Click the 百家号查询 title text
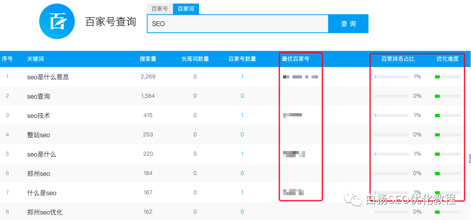 click(x=111, y=22)
